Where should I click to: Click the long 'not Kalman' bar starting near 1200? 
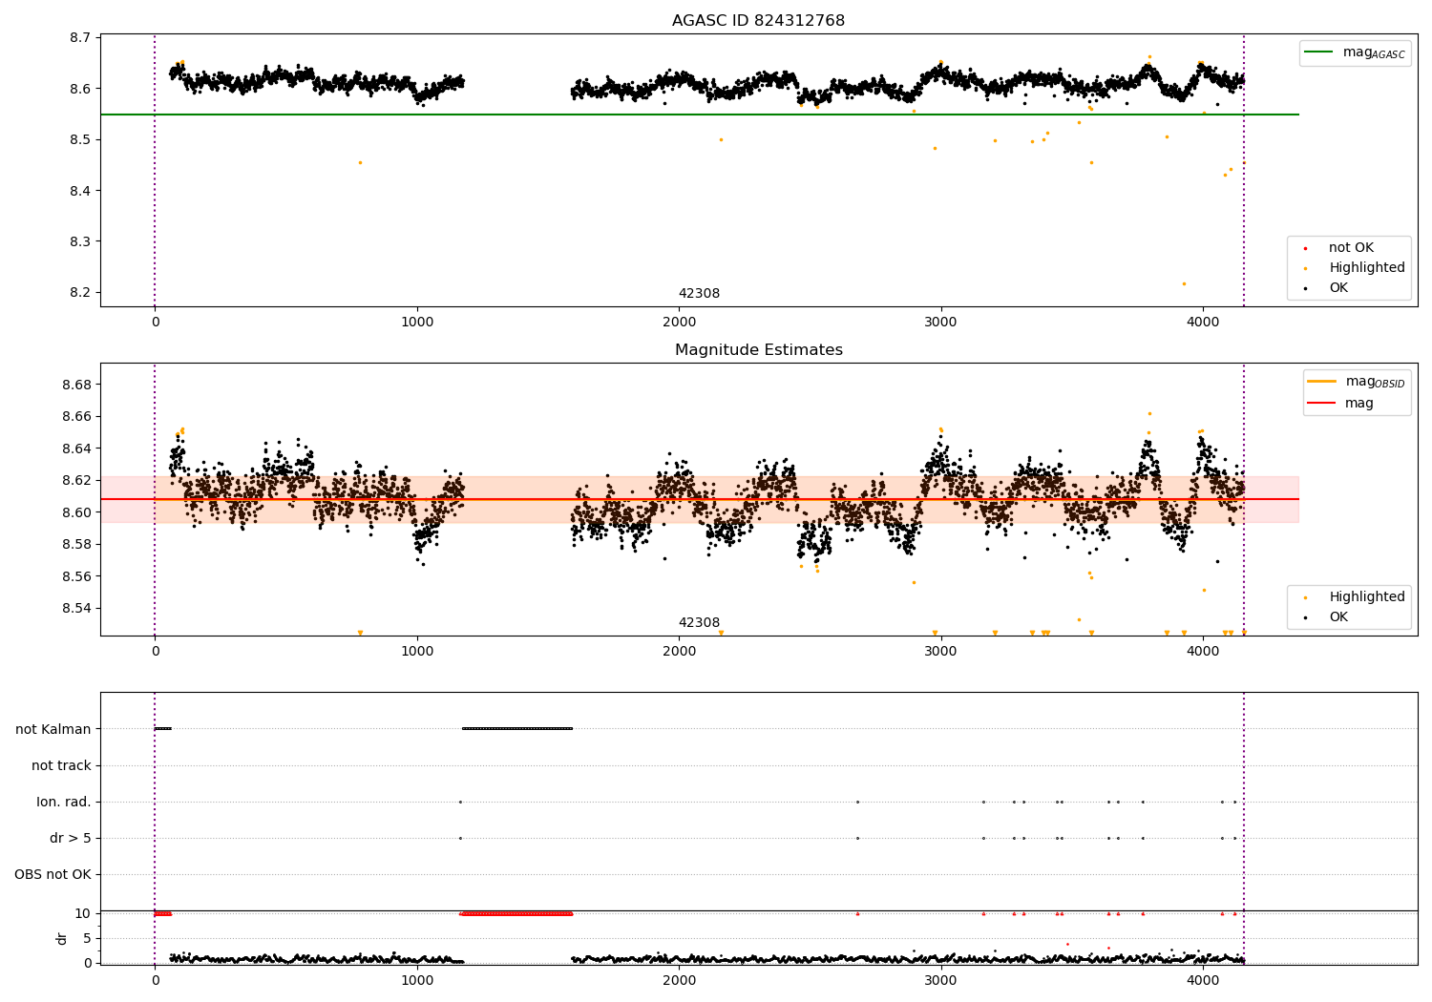point(516,729)
